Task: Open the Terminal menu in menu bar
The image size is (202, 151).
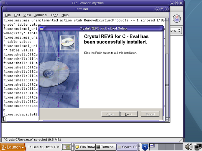Action: click(40, 15)
